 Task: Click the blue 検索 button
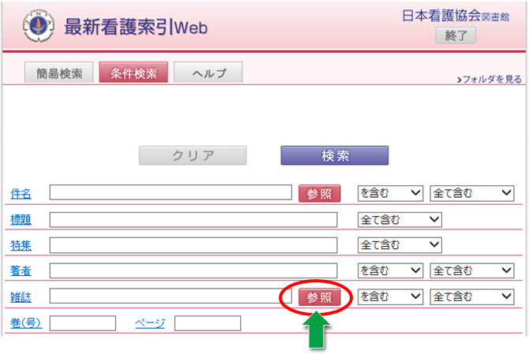click(335, 155)
